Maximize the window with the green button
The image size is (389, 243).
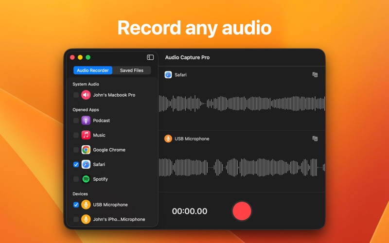(x=88, y=57)
